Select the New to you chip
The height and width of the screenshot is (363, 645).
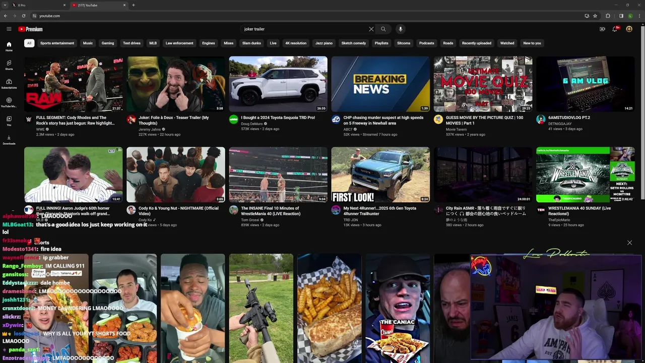pyautogui.click(x=532, y=43)
